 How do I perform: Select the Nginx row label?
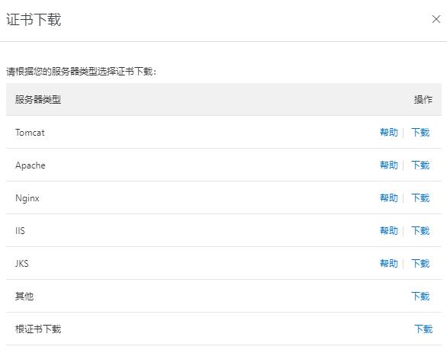27,198
